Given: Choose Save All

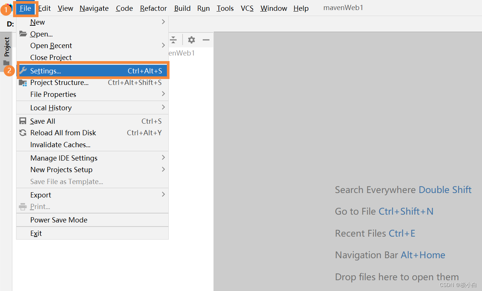Looking at the screenshot, I should (x=92, y=121).
